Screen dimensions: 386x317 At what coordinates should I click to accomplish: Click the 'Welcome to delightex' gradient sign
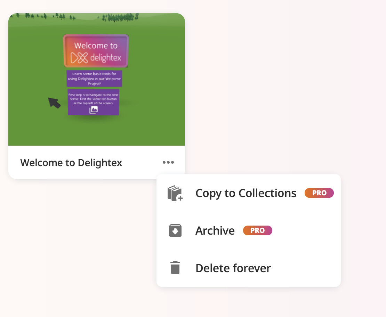96,51
